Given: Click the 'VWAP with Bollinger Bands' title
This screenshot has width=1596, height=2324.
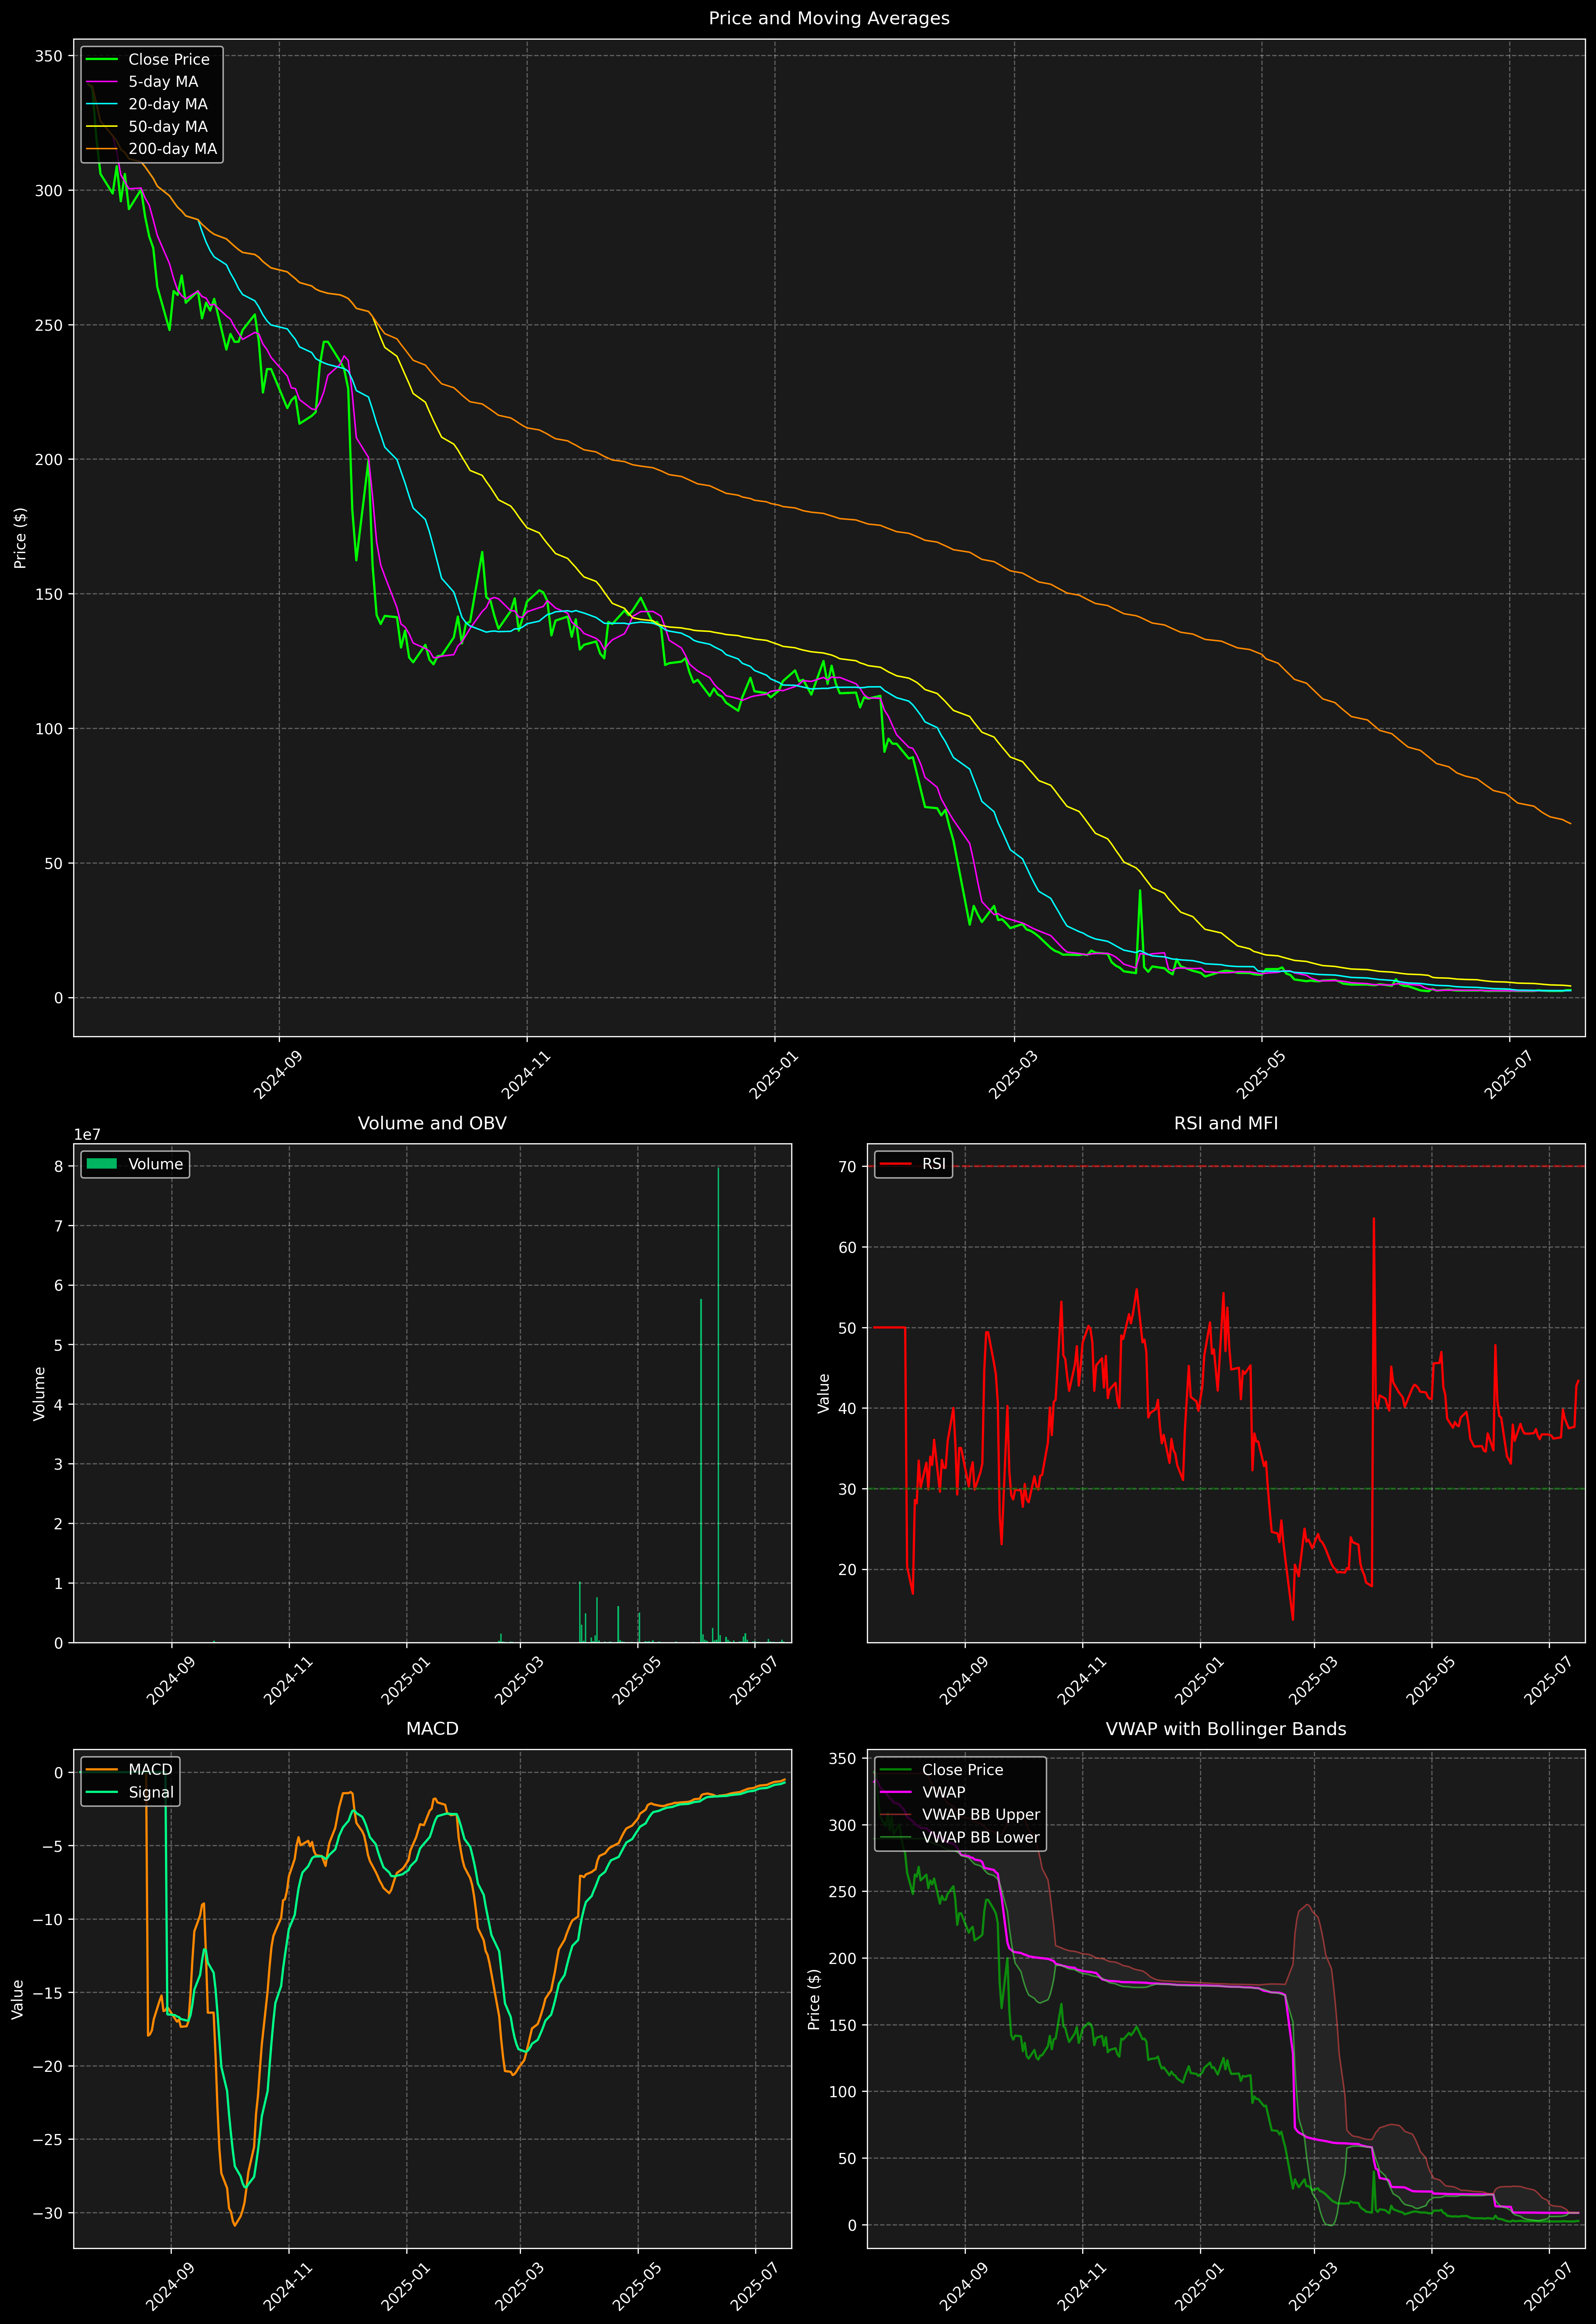Looking at the screenshot, I should pos(1226,1729).
